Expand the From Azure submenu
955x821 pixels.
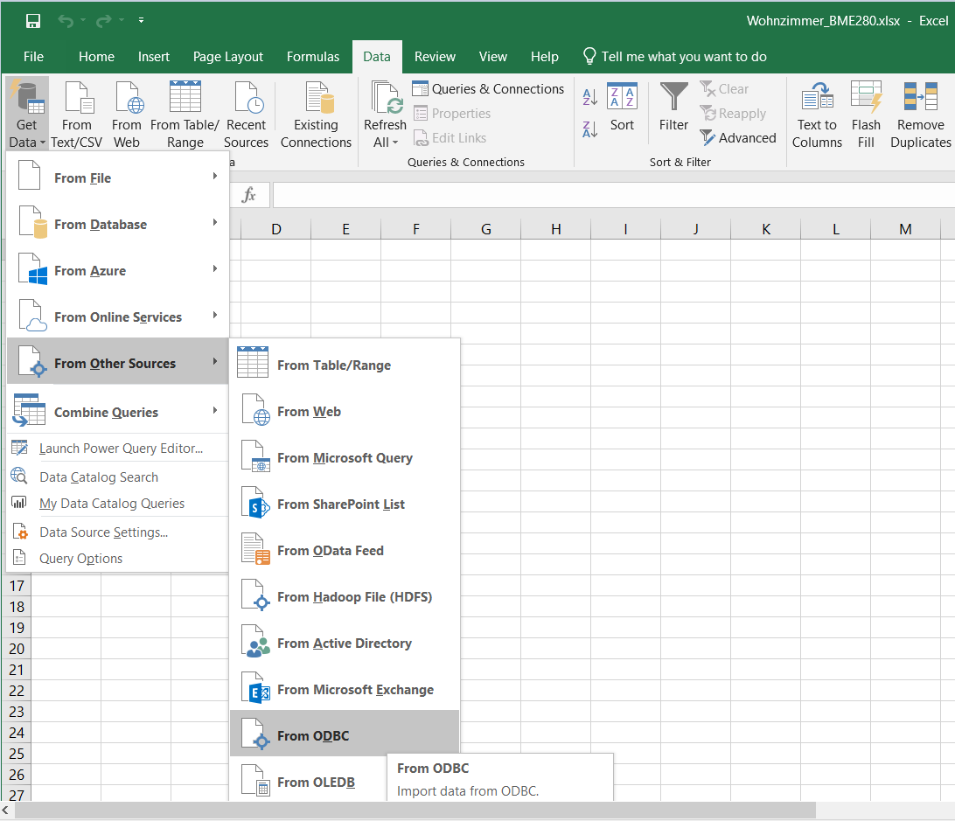[117, 270]
